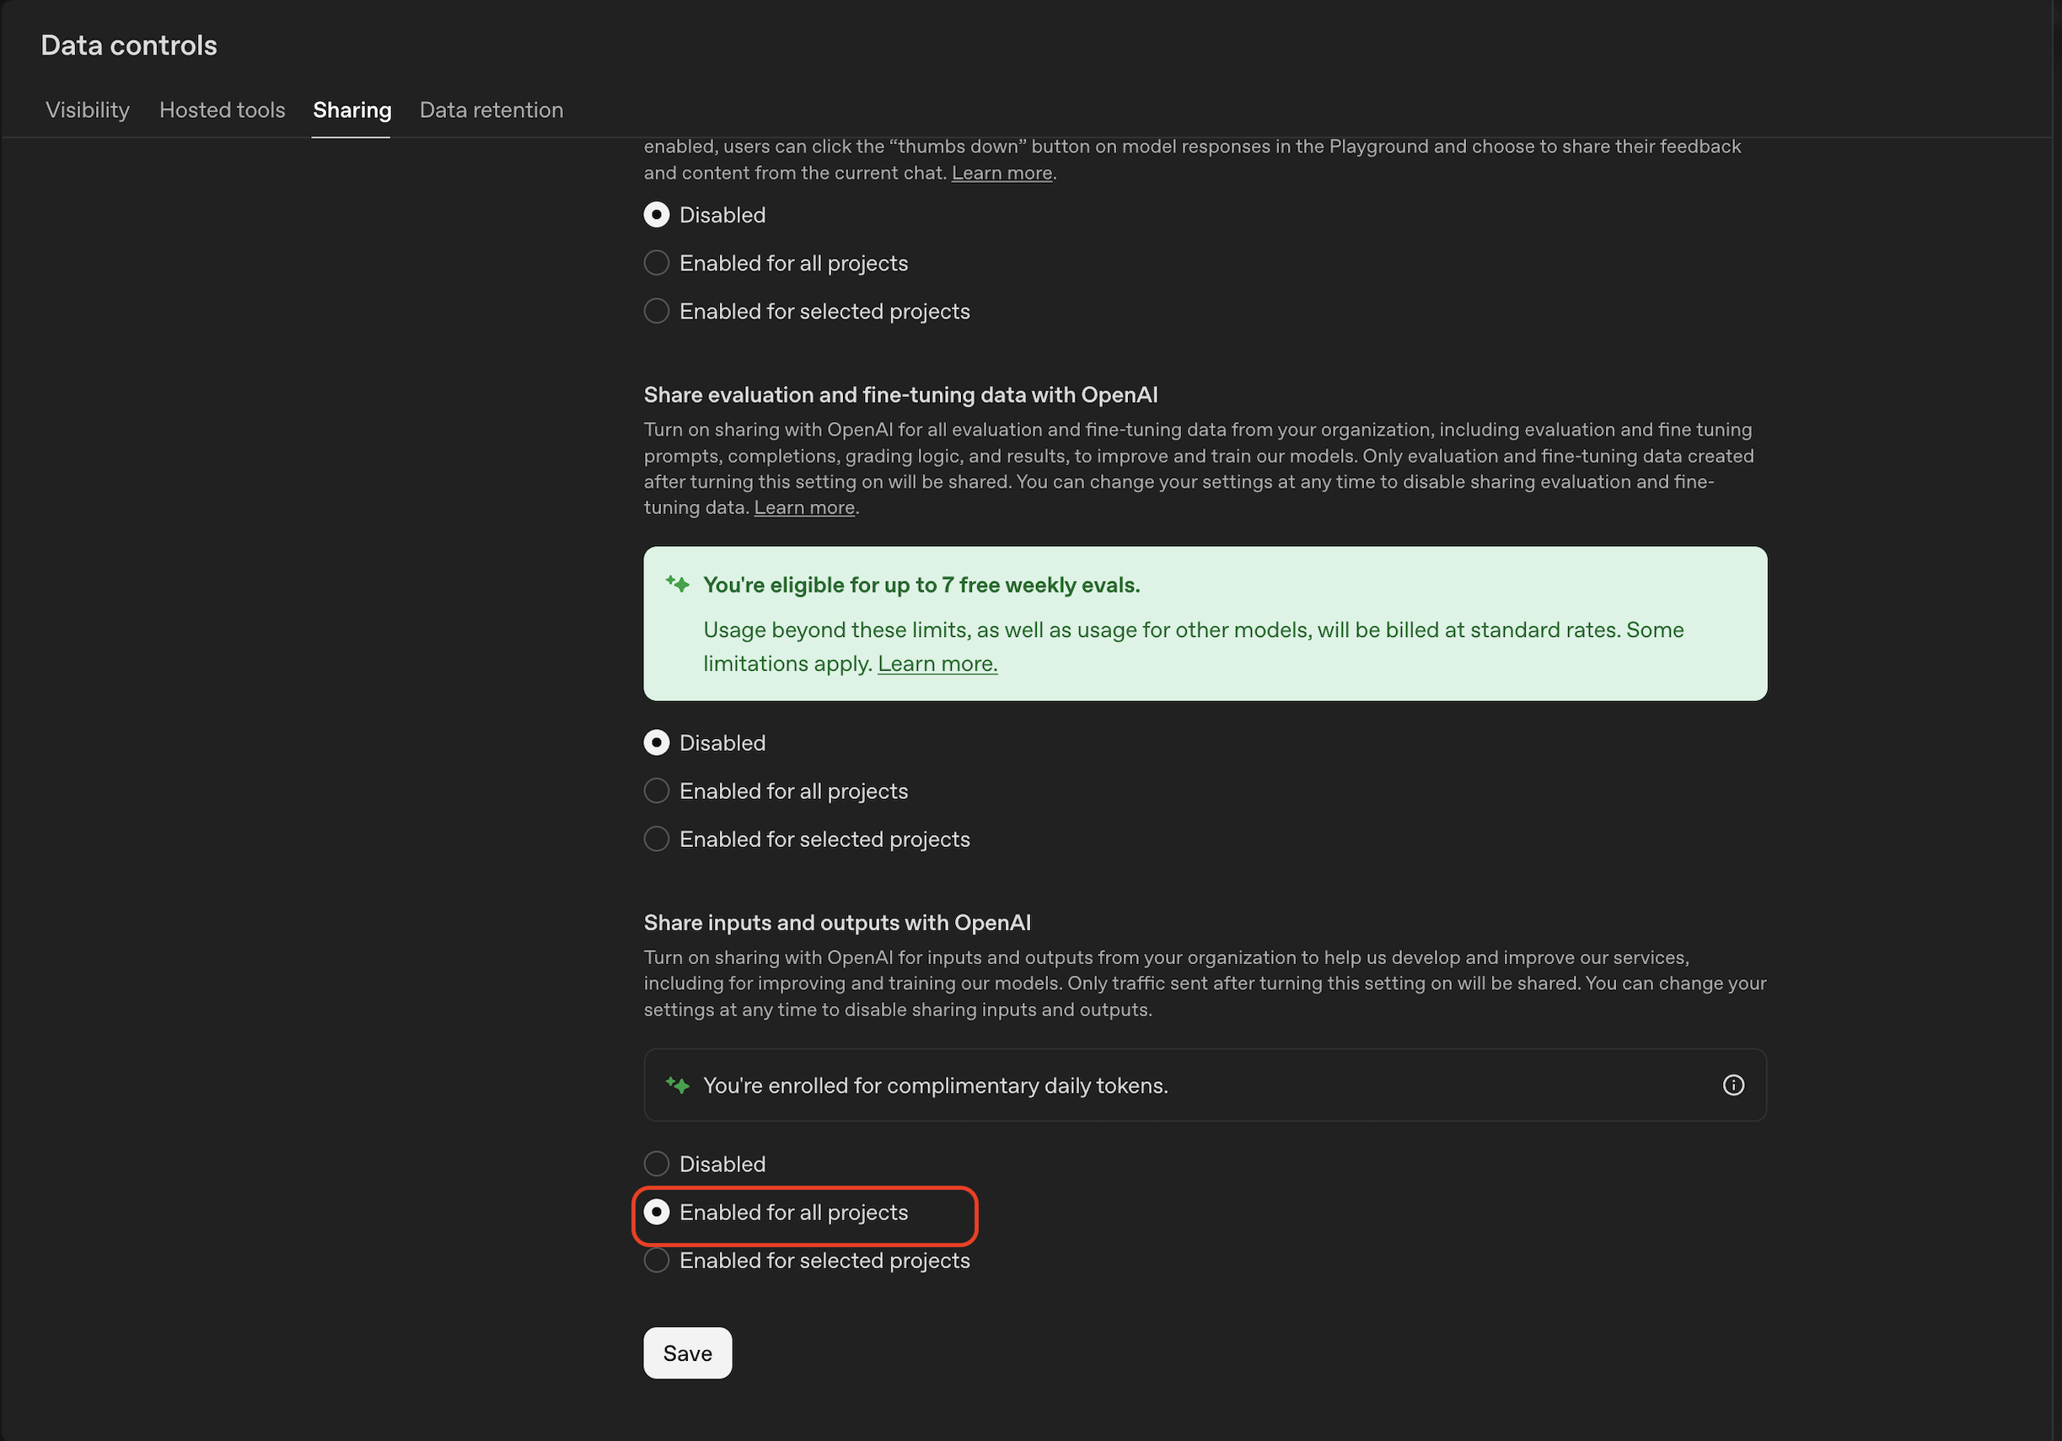
Task: Select Disabled for evaluation and fine-tuning sharing
Action: click(657, 742)
